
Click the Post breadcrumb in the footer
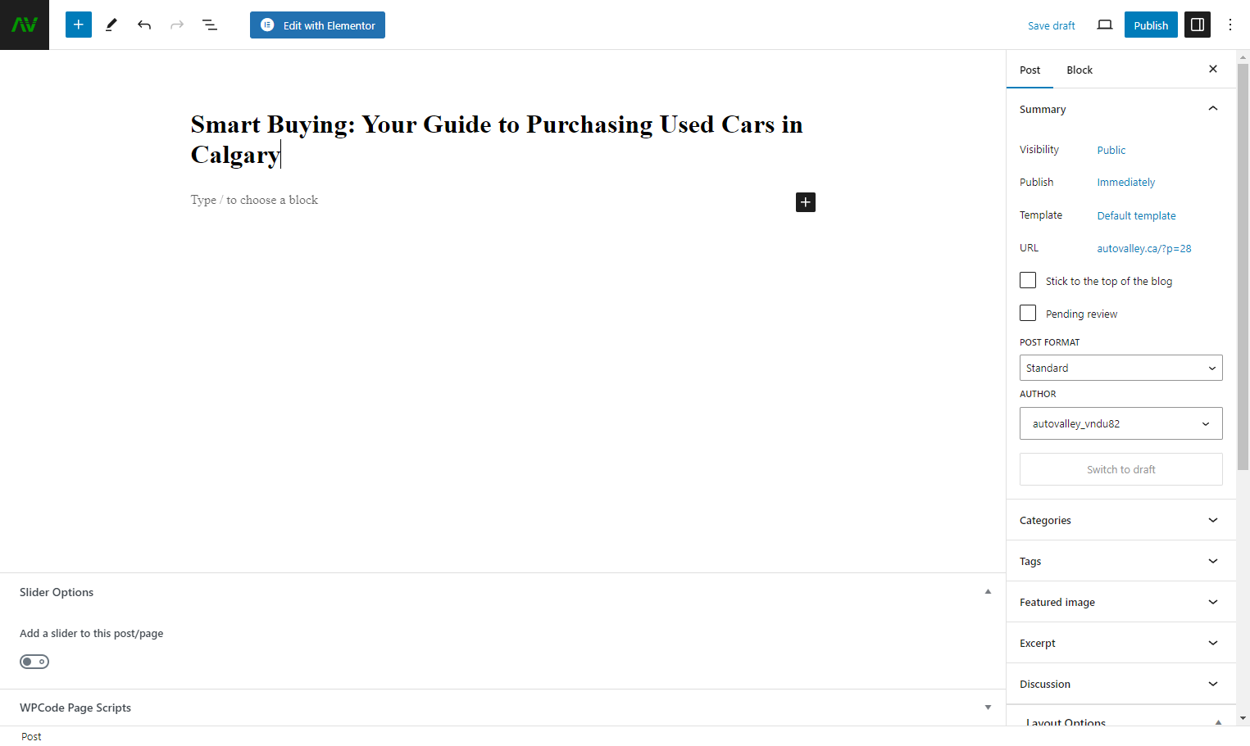coord(31,736)
